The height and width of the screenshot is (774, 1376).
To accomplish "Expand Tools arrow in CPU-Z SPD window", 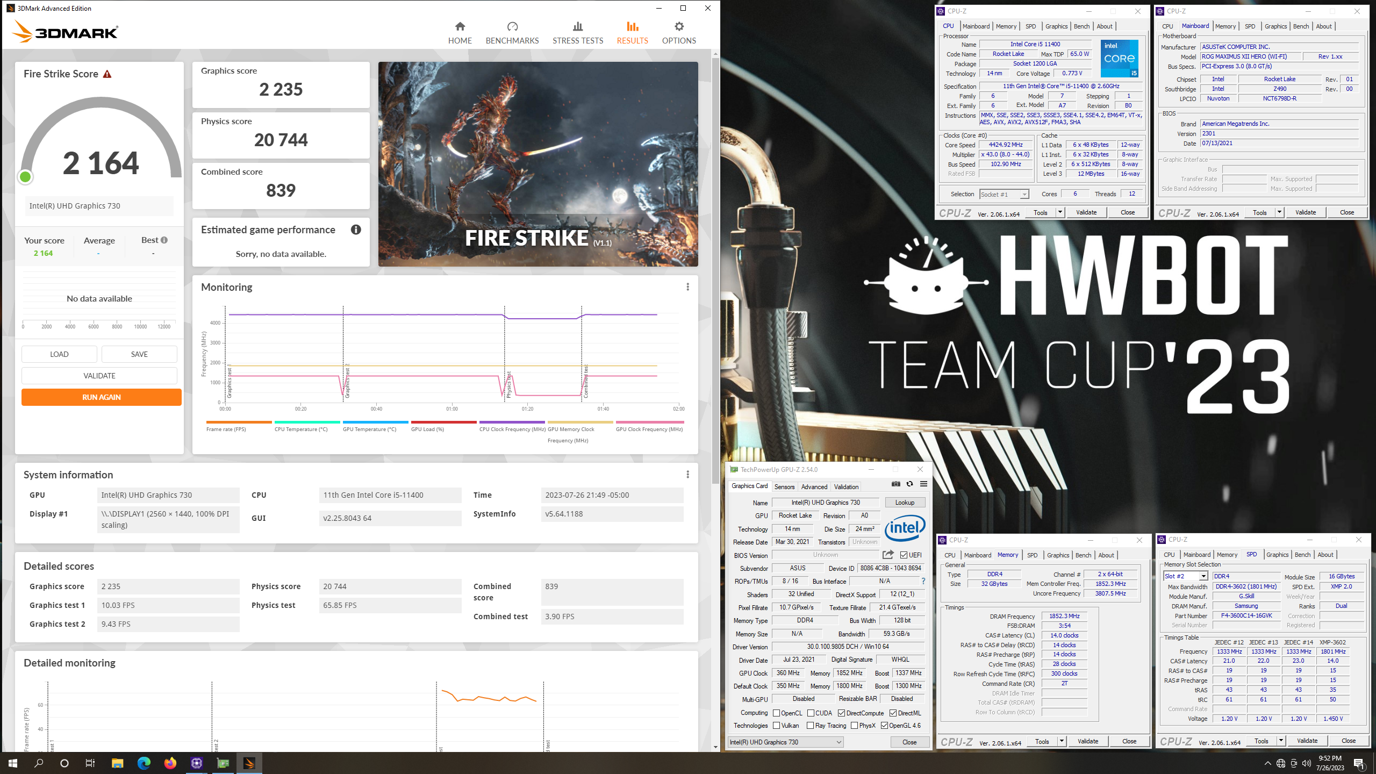I will 1281,741.
